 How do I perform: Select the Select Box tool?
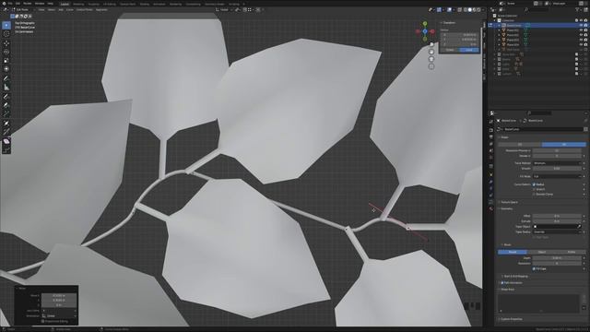[6, 25]
